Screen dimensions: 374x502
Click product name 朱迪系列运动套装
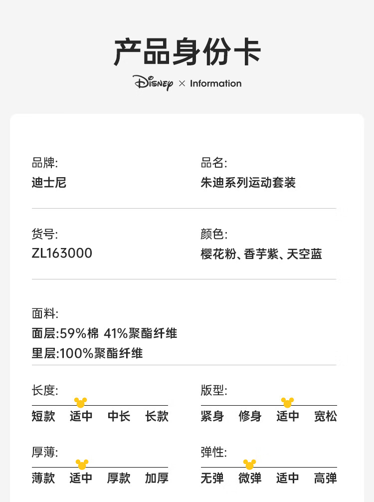tap(248, 183)
